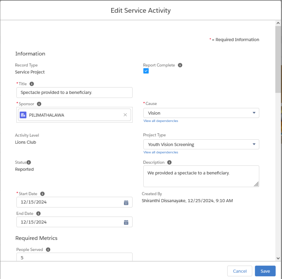Click the Description textarea resize handle
This screenshot has width=282, height=279.
[x=256, y=184]
